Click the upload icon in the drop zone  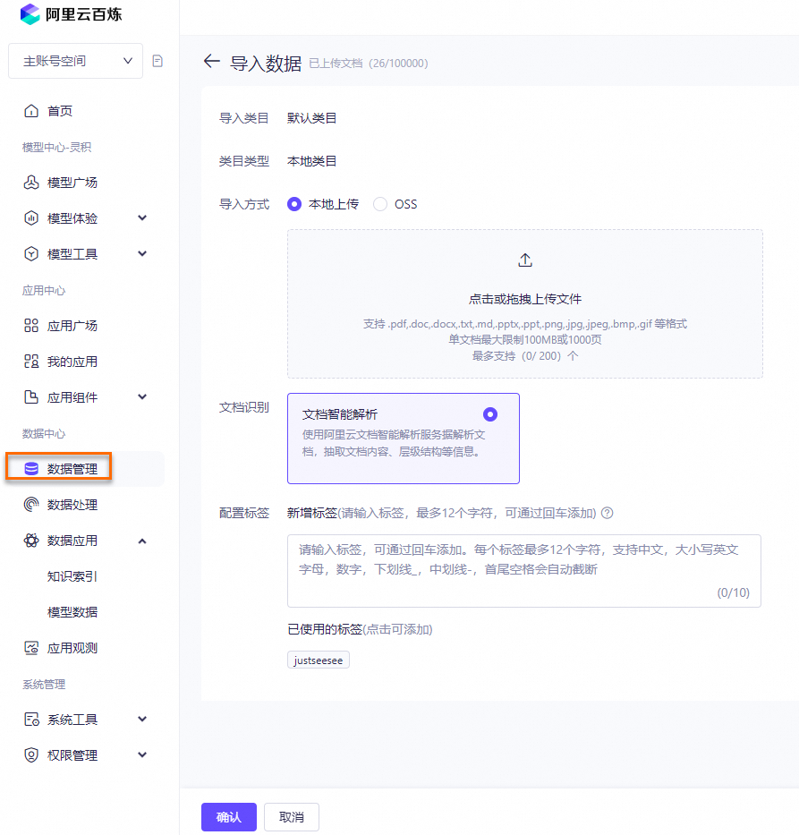[525, 260]
